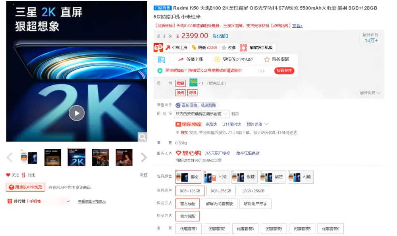Select 优惠套装4 bundle
Image resolution: width=397 pixels, height=236 pixels.
coord(274,229)
